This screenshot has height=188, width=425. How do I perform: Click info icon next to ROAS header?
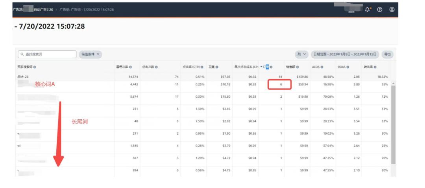pyautogui.click(x=348, y=67)
